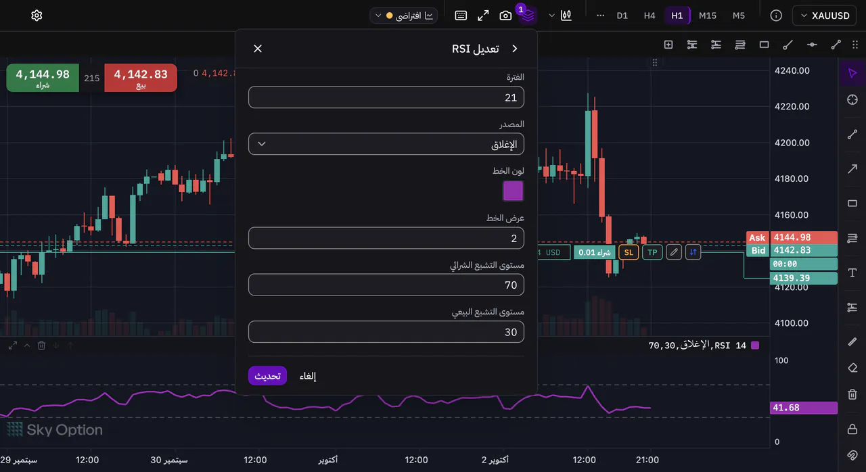The image size is (866, 472).
Task: Click the reverse position arrows icon
Action: point(693,252)
